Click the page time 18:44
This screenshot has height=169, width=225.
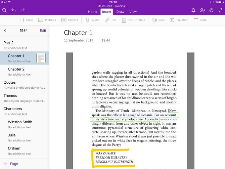(x=106, y=40)
